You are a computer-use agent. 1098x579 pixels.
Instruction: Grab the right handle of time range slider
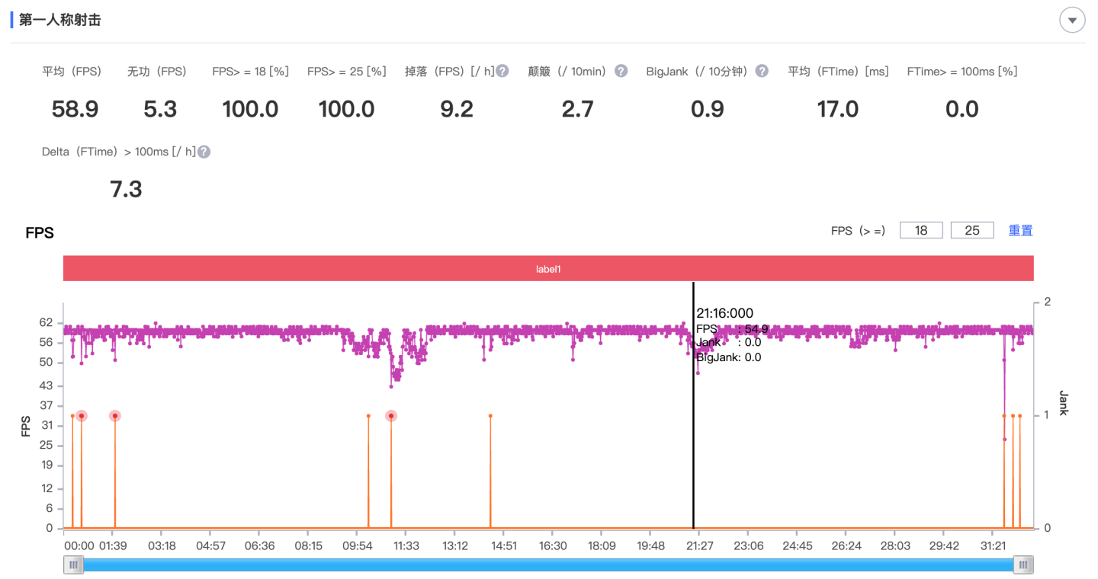tap(1023, 565)
